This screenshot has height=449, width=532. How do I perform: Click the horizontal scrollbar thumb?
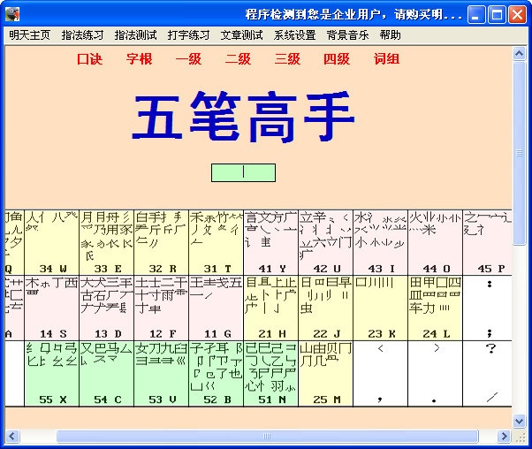point(267,436)
